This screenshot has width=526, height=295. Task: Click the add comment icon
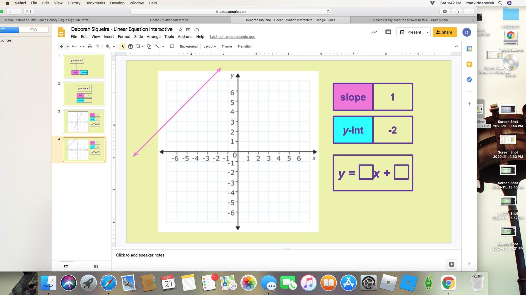[x=172, y=46]
